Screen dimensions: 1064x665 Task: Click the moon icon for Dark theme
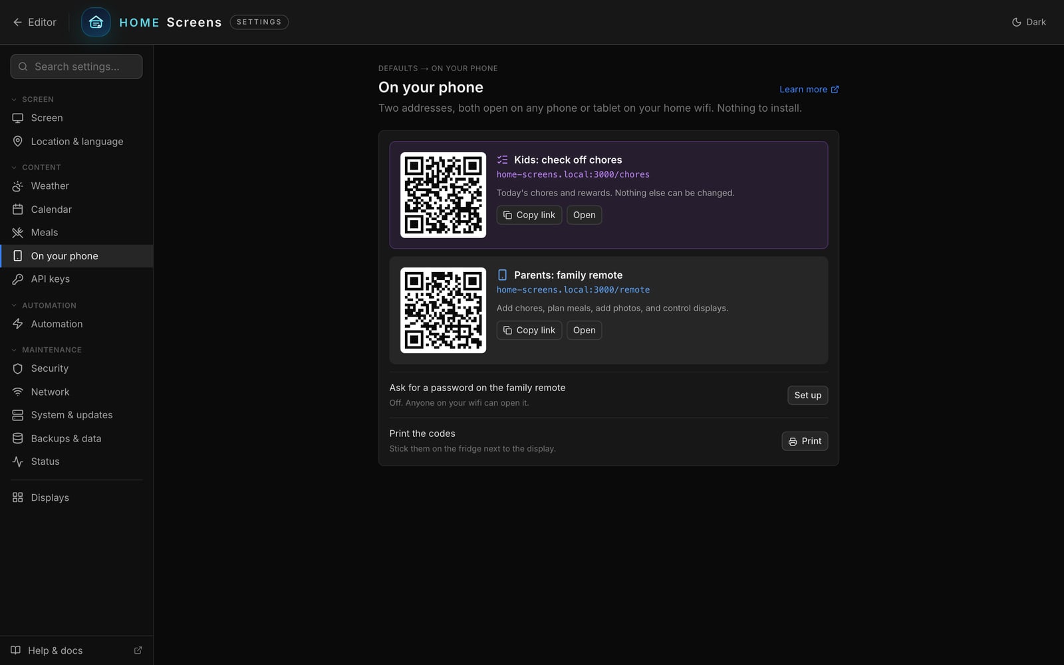click(x=1016, y=22)
